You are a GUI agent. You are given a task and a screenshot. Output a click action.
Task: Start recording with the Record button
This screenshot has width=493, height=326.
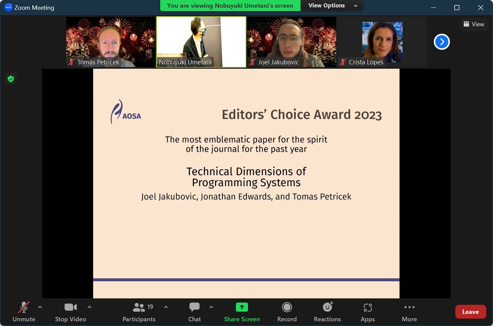(287, 307)
